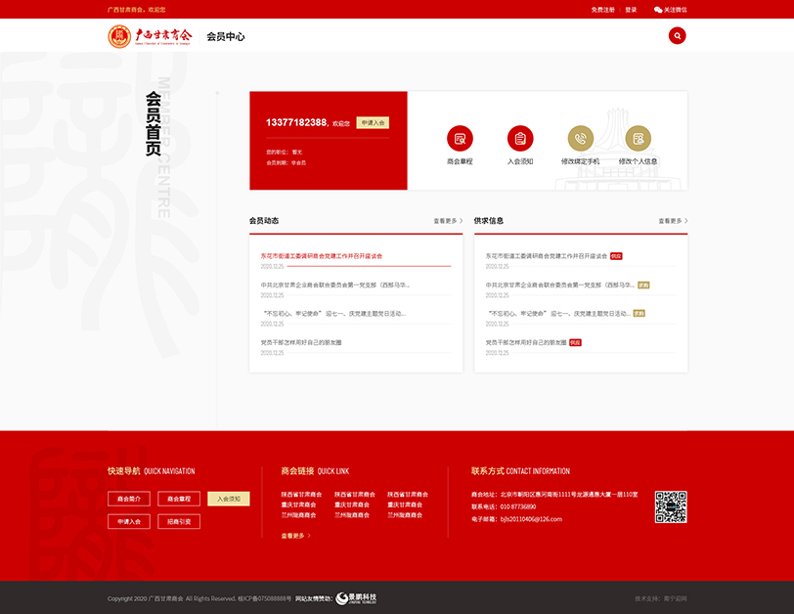Click the 桂ICP备 registration number in footer
The height and width of the screenshot is (614, 794).
[264, 598]
